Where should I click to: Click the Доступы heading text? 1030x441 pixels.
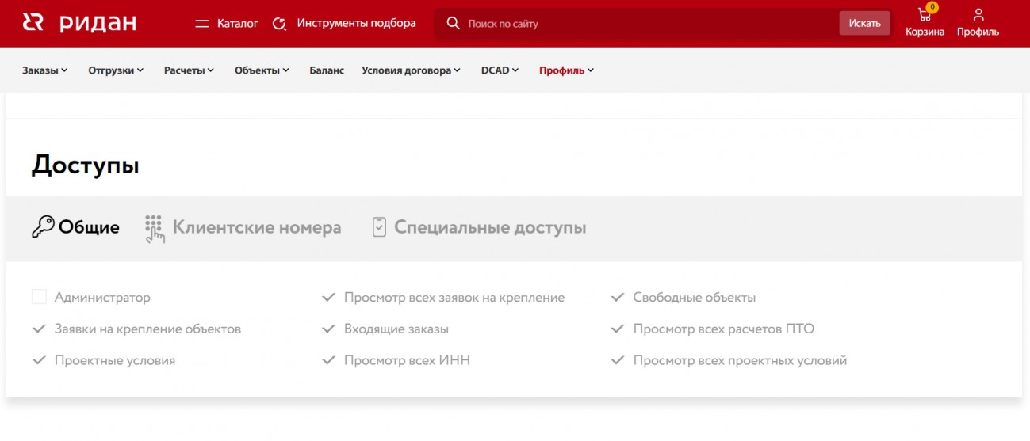(x=86, y=165)
